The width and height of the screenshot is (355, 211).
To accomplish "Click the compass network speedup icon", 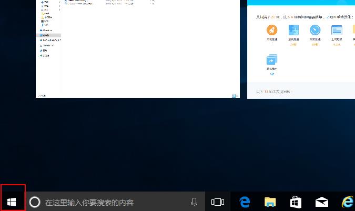I will [315, 31].
